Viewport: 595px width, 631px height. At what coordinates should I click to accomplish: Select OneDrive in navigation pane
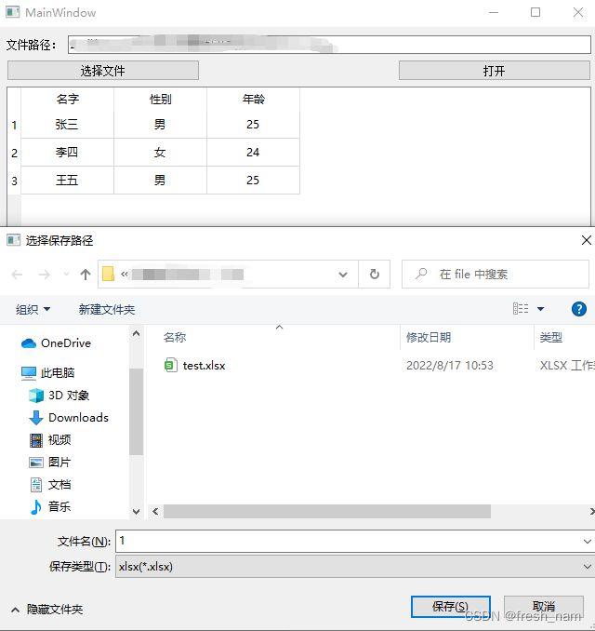(57, 343)
